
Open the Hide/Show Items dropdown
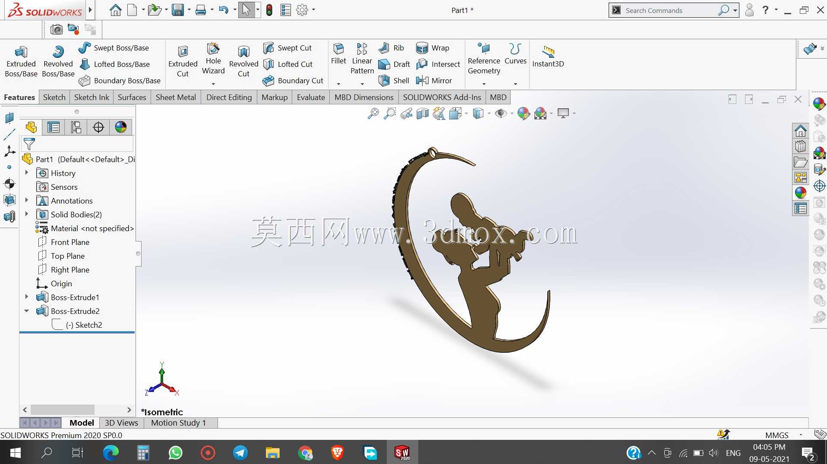click(x=512, y=113)
